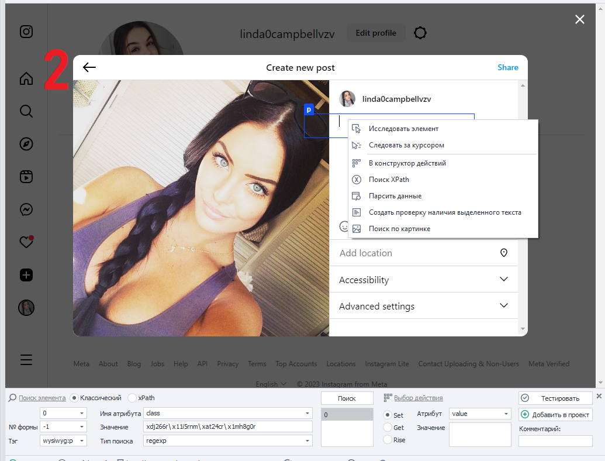Viewport: 605px width, 461px height.
Task: Go to Home via sidebar icon
Action: point(26,78)
